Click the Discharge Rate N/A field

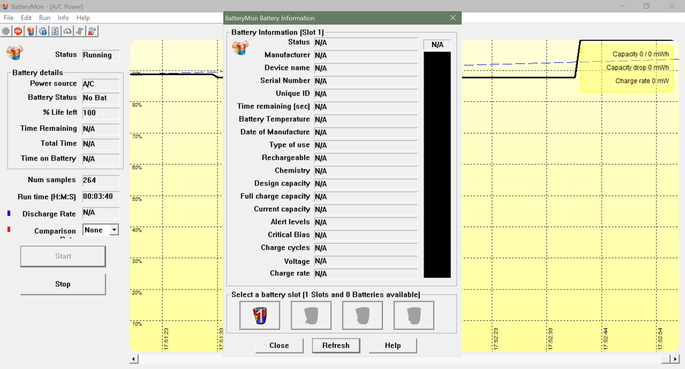point(101,213)
